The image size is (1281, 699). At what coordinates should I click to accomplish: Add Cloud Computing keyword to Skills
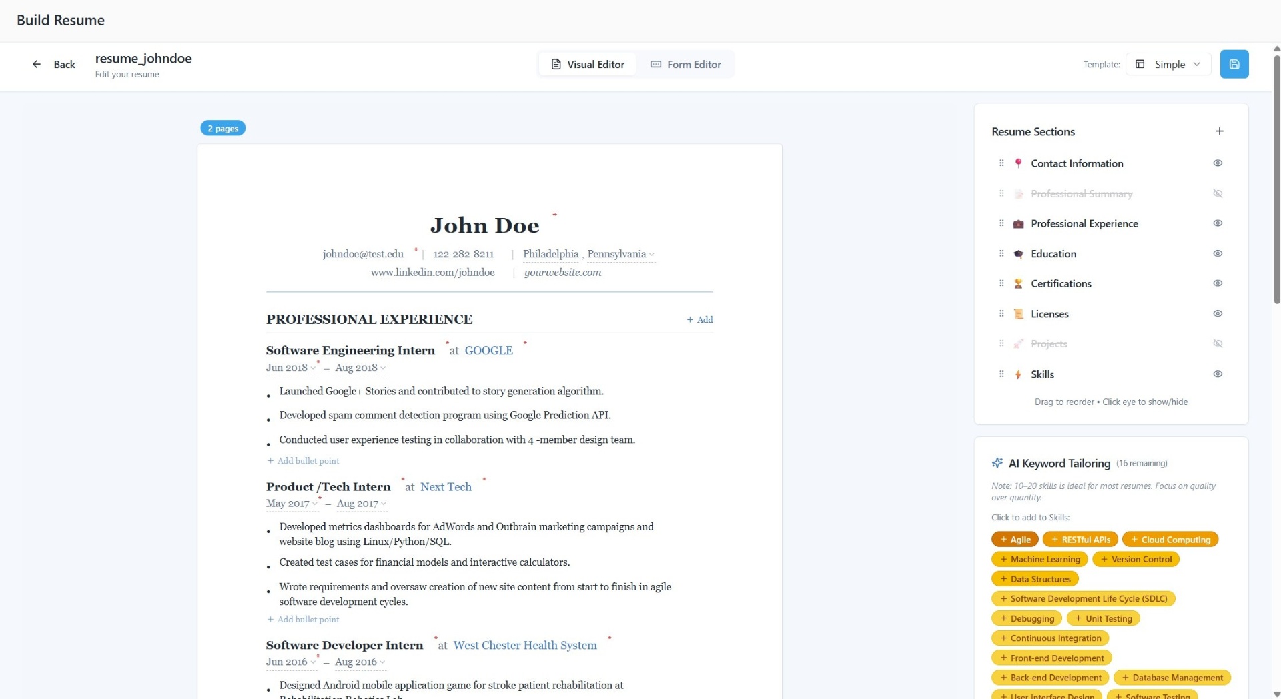(1170, 540)
